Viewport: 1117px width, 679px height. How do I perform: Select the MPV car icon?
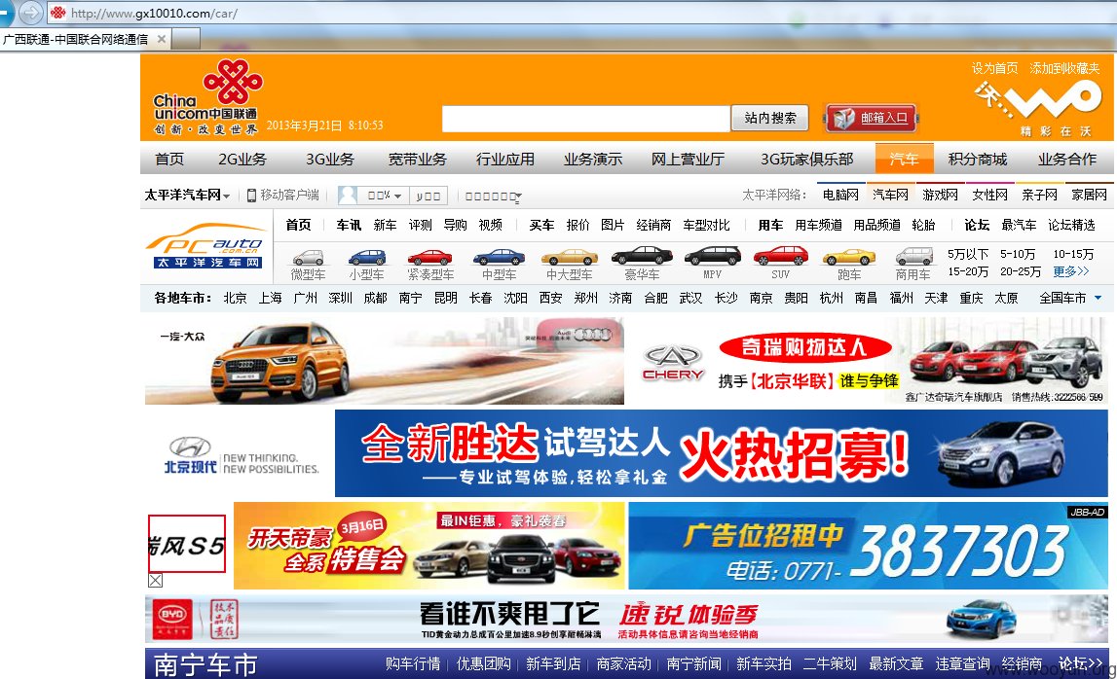[713, 256]
